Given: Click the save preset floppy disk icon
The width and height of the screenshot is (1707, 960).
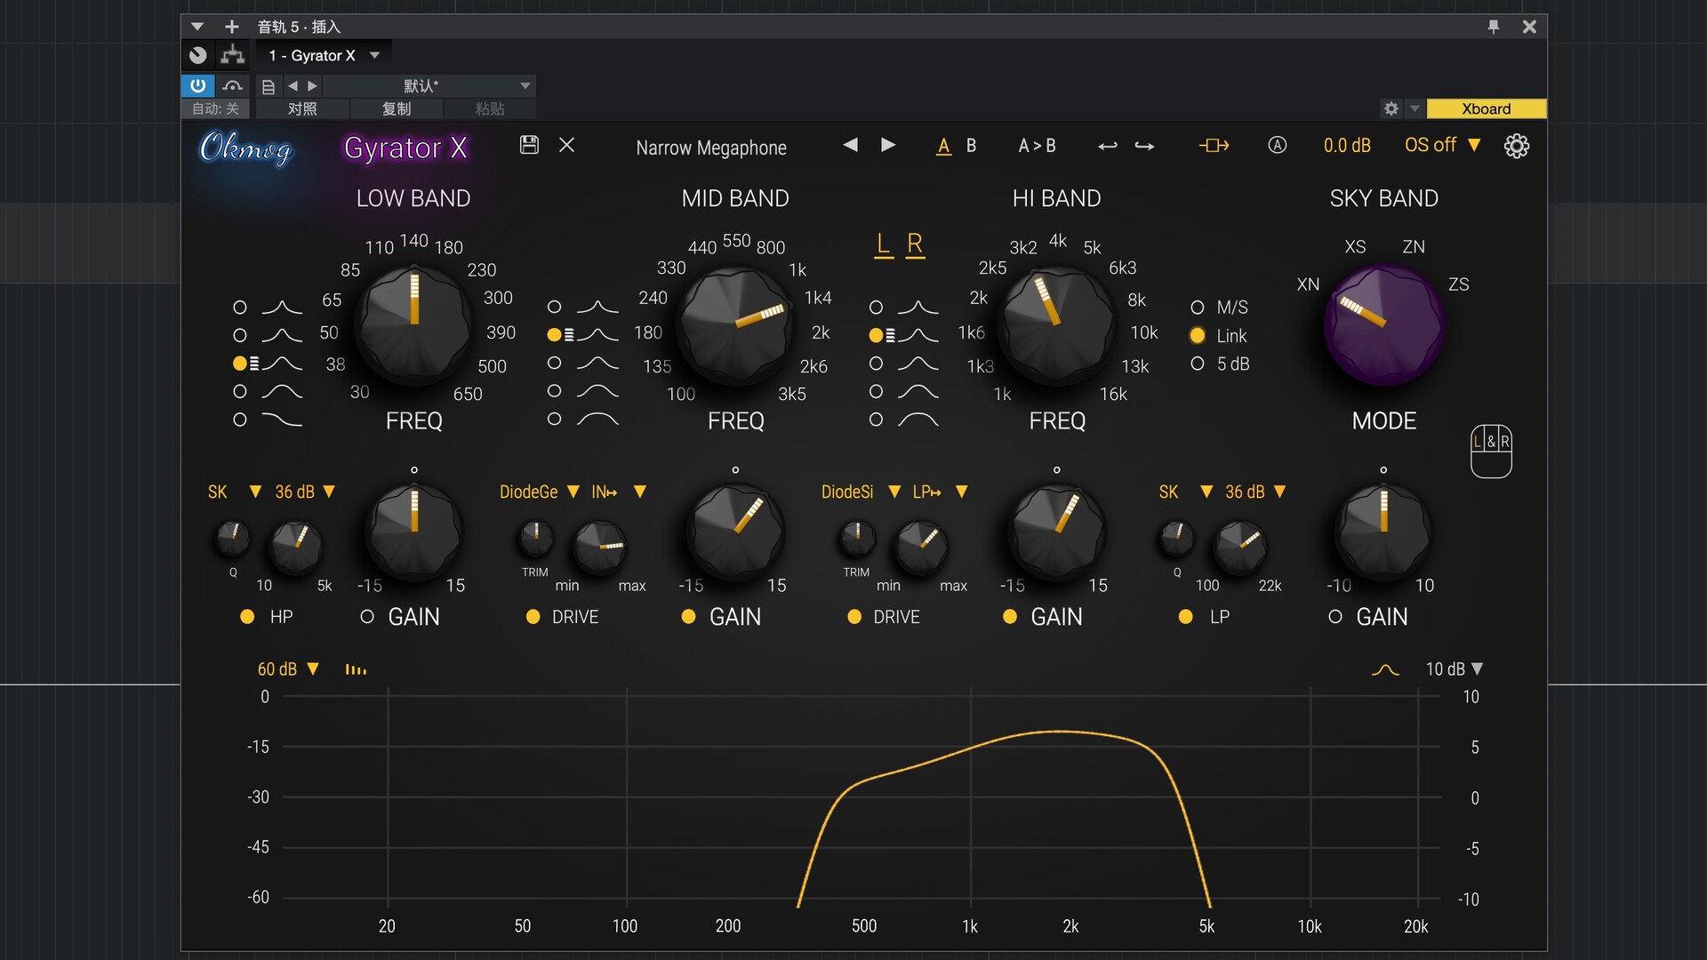Looking at the screenshot, I should (529, 145).
